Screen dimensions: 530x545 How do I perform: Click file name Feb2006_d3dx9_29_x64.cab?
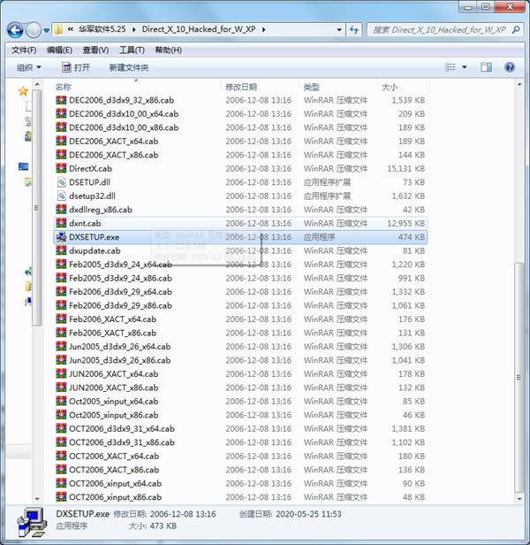[x=120, y=292]
